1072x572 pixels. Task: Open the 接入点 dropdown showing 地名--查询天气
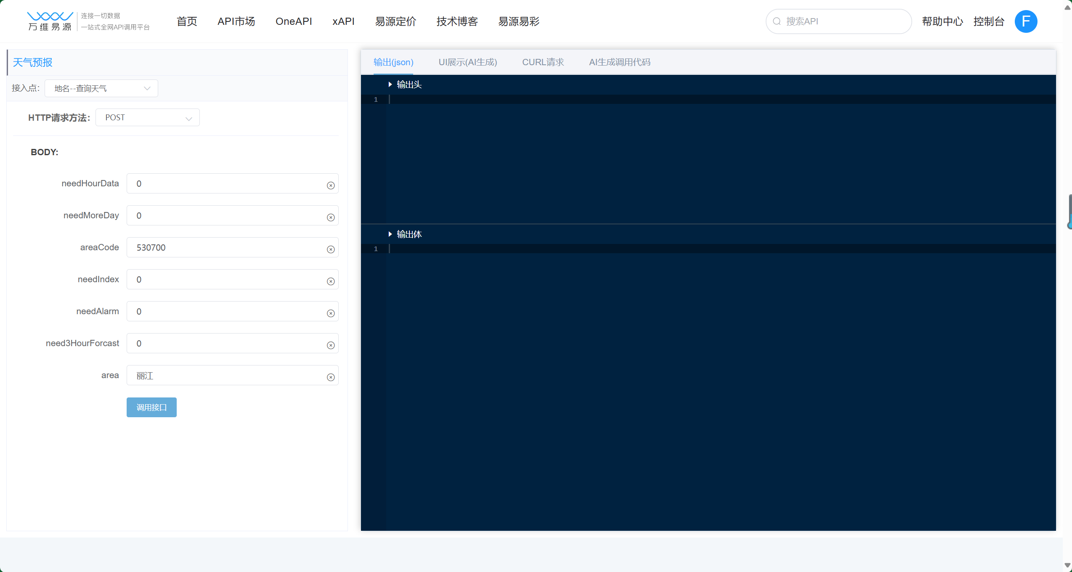101,88
